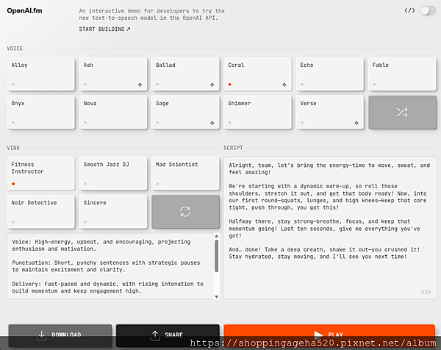Viewport: 441px width, 350px height.
Task: Click the sparkle icon on Coral card
Action: click(x=284, y=85)
